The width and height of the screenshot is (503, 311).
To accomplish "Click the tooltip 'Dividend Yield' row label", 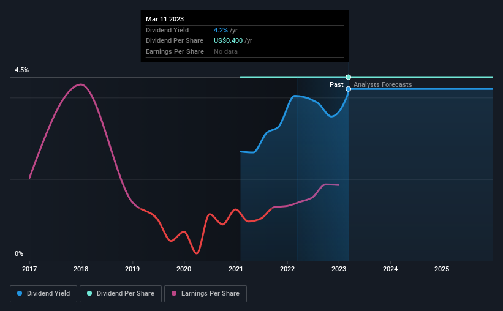I will 167,30.
